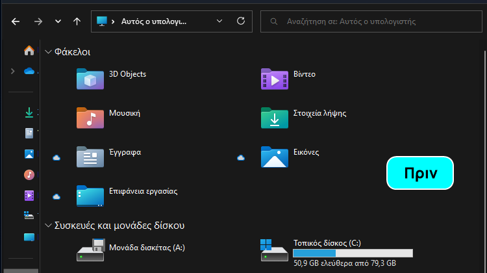
Task: Select the Μονάδα δισκέτας (A:) drive
Action: click(x=131, y=250)
